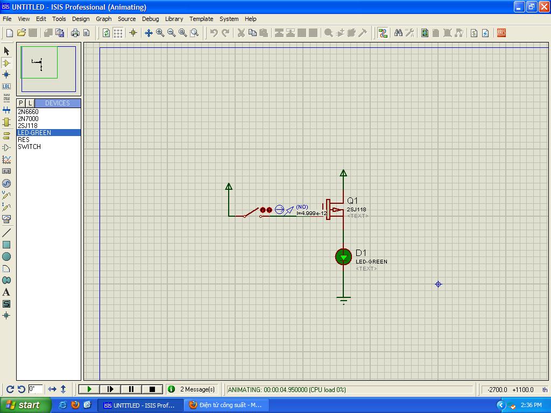Viewport: 551px width, 413px height.
Task: Open the Library menu
Action: click(174, 19)
